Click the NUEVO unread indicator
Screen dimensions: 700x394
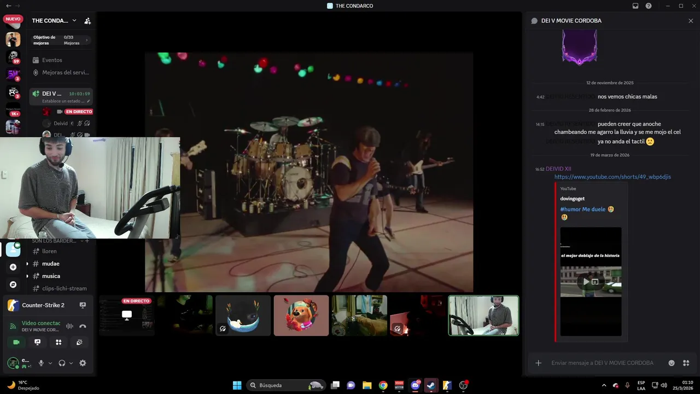pyautogui.click(x=13, y=19)
